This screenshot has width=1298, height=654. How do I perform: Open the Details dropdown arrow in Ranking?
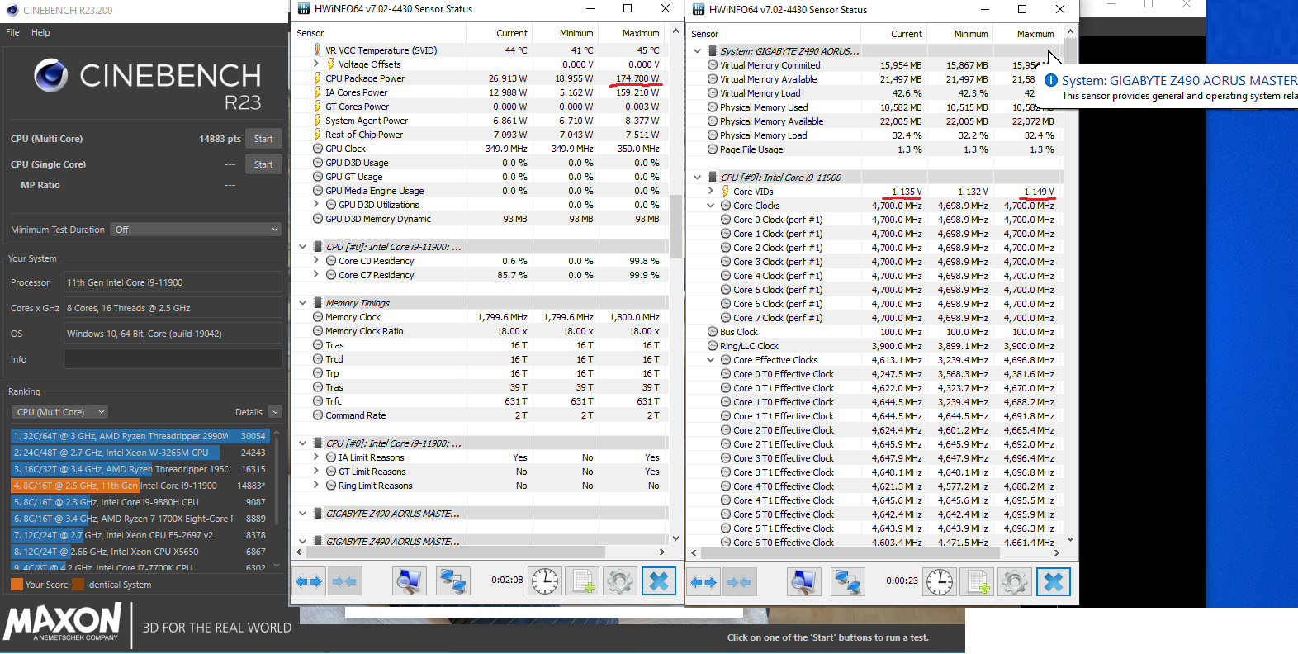276,412
